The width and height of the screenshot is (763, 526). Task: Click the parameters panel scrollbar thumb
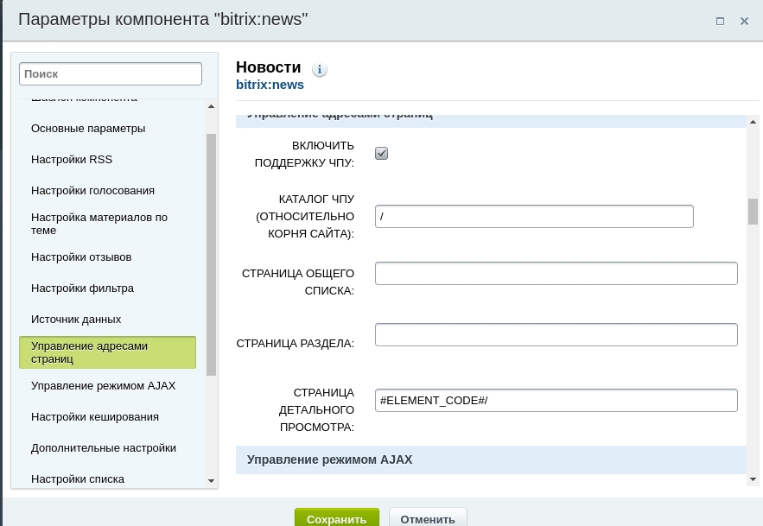point(753,212)
